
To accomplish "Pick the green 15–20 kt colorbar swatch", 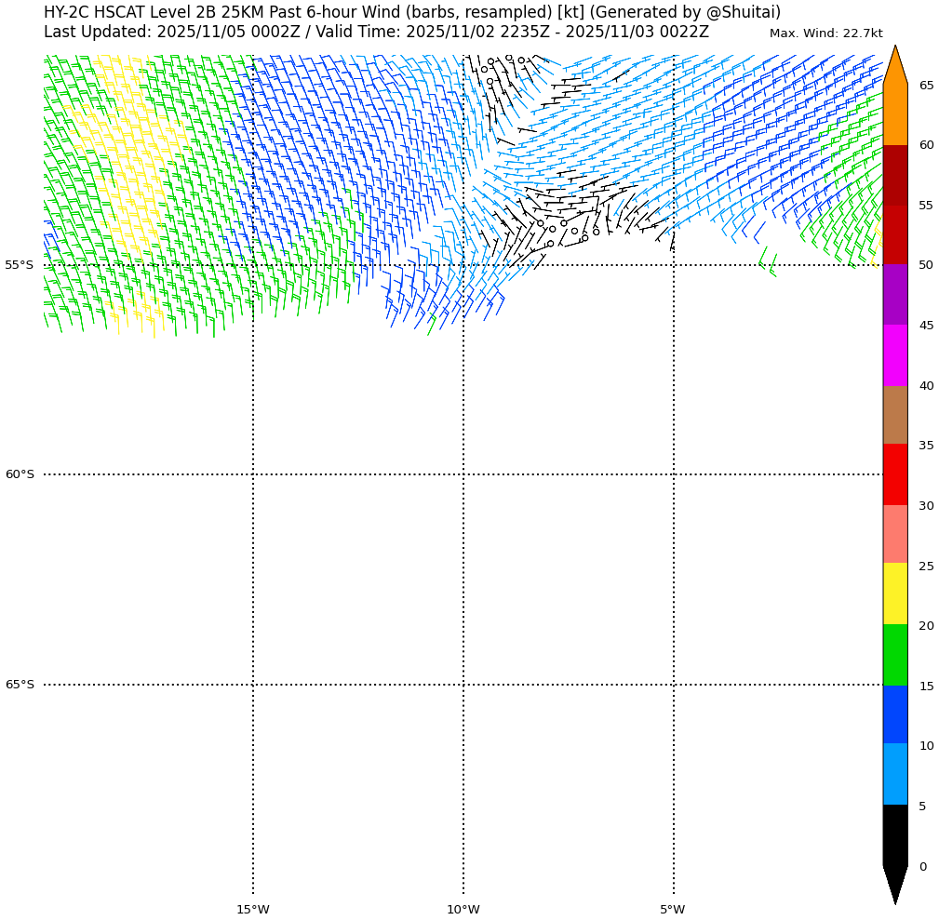I will [894, 655].
